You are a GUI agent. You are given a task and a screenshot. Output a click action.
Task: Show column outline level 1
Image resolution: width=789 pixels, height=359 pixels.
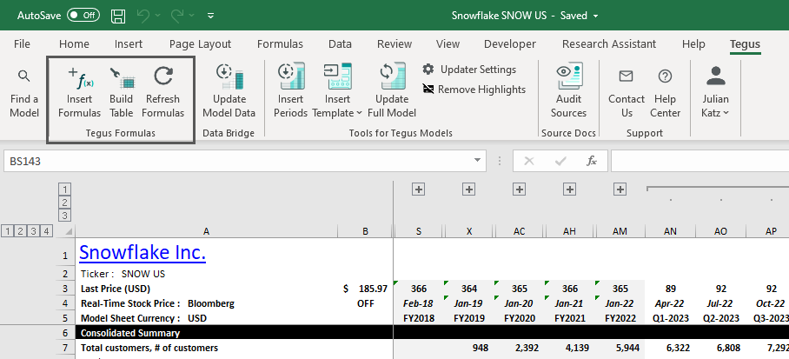(65, 189)
